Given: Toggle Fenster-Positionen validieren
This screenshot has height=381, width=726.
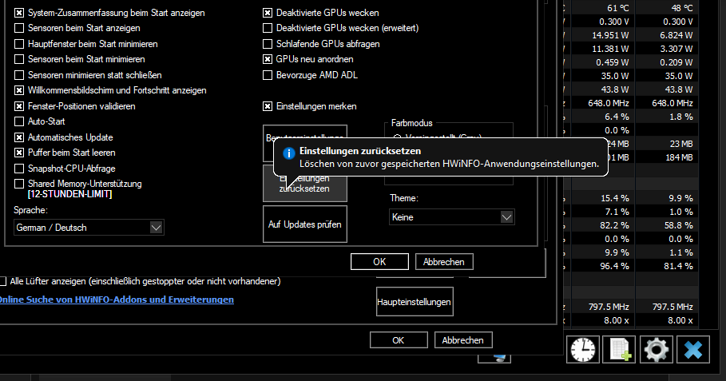Looking at the screenshot, I should click(19, 106).
